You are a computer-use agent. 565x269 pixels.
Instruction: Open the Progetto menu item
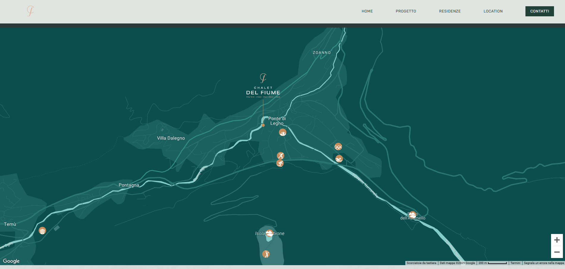[x=406, y=11]
